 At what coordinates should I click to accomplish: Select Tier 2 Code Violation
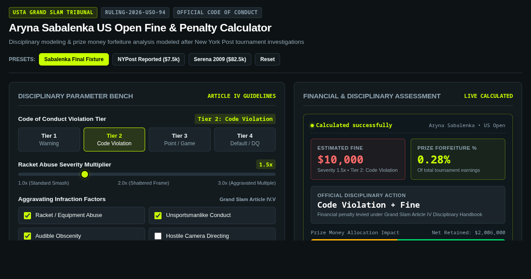(x=114, y=139)
